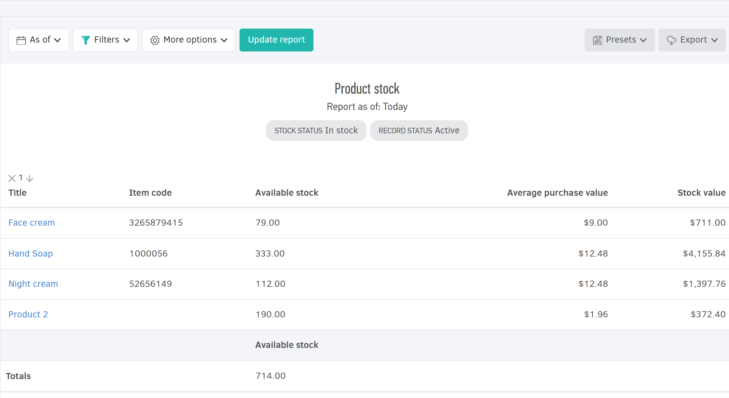The width and height of the screenshot is (729, 398).
Task: Open the Product 2 link
Action: pos(28,314)
